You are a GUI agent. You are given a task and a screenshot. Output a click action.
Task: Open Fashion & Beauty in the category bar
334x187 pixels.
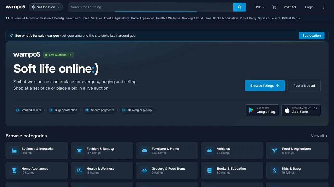(52, 18)
